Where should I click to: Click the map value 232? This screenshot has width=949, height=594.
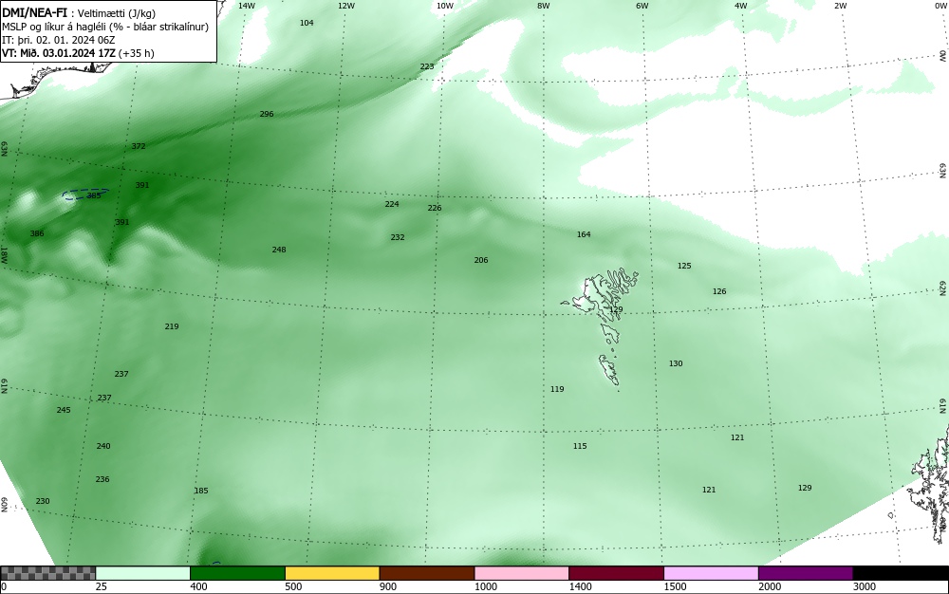pos(397,238)
